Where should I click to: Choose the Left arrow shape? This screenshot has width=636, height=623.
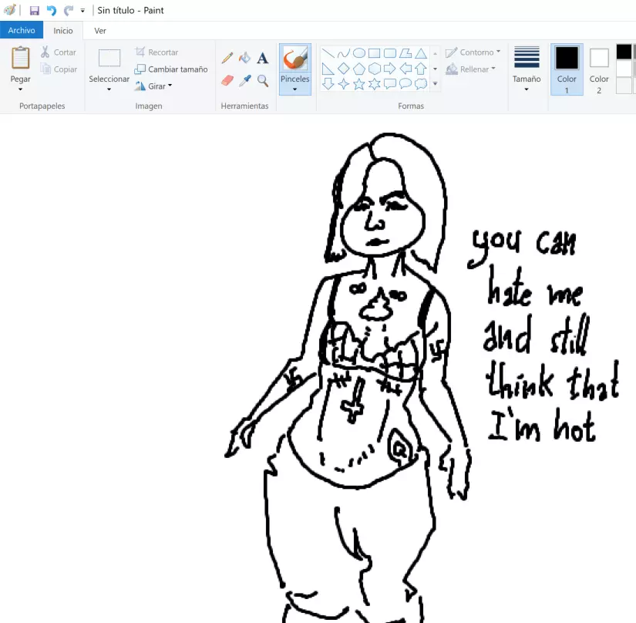405,69
